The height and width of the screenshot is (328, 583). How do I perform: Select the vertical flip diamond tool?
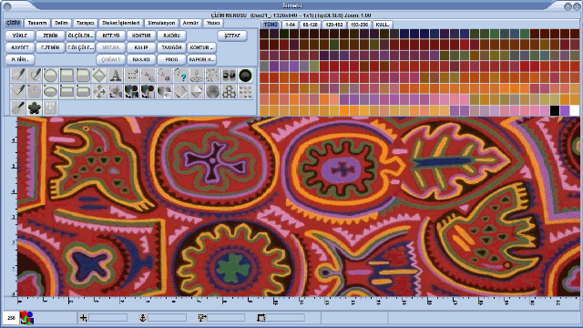click(197, 91)
